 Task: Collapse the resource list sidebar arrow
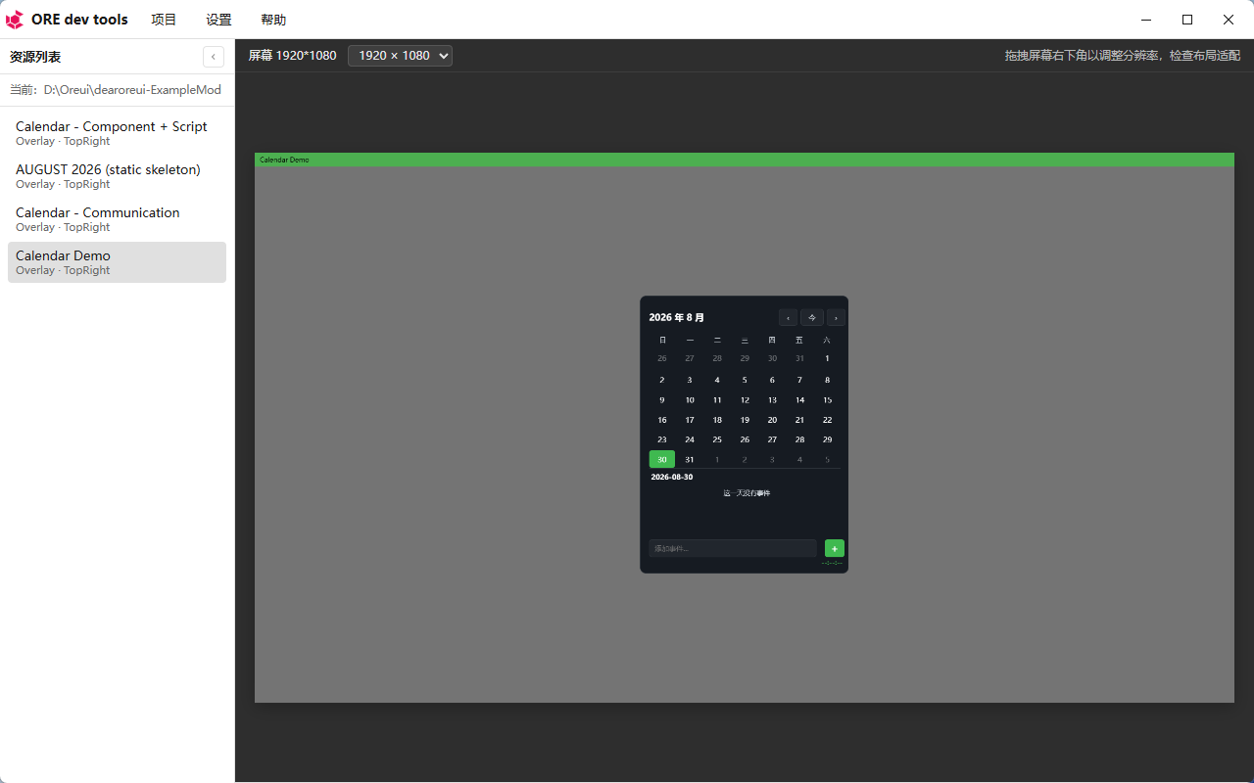pos(214,57)
